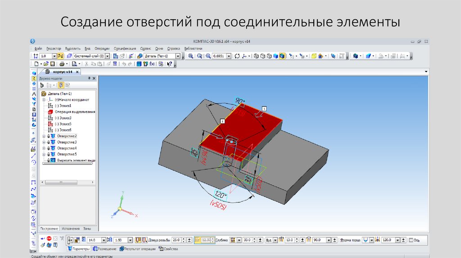The width and height of the screenshot is (461, 258).
Task: Switch to the Размещение tab
Action: (x=104, y=249)
